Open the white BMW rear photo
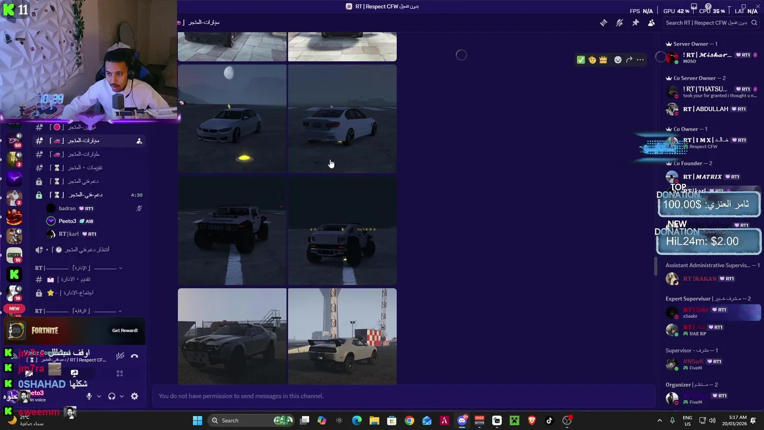The height and width of the screenshot is (430, 764). point(342,119)
